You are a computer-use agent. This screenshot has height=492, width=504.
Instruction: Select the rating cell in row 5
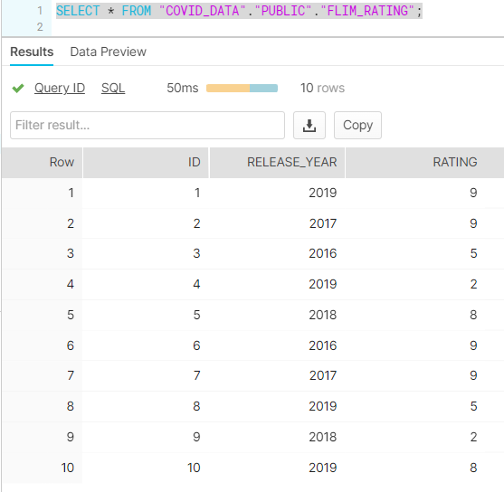(x=473, y=315)
